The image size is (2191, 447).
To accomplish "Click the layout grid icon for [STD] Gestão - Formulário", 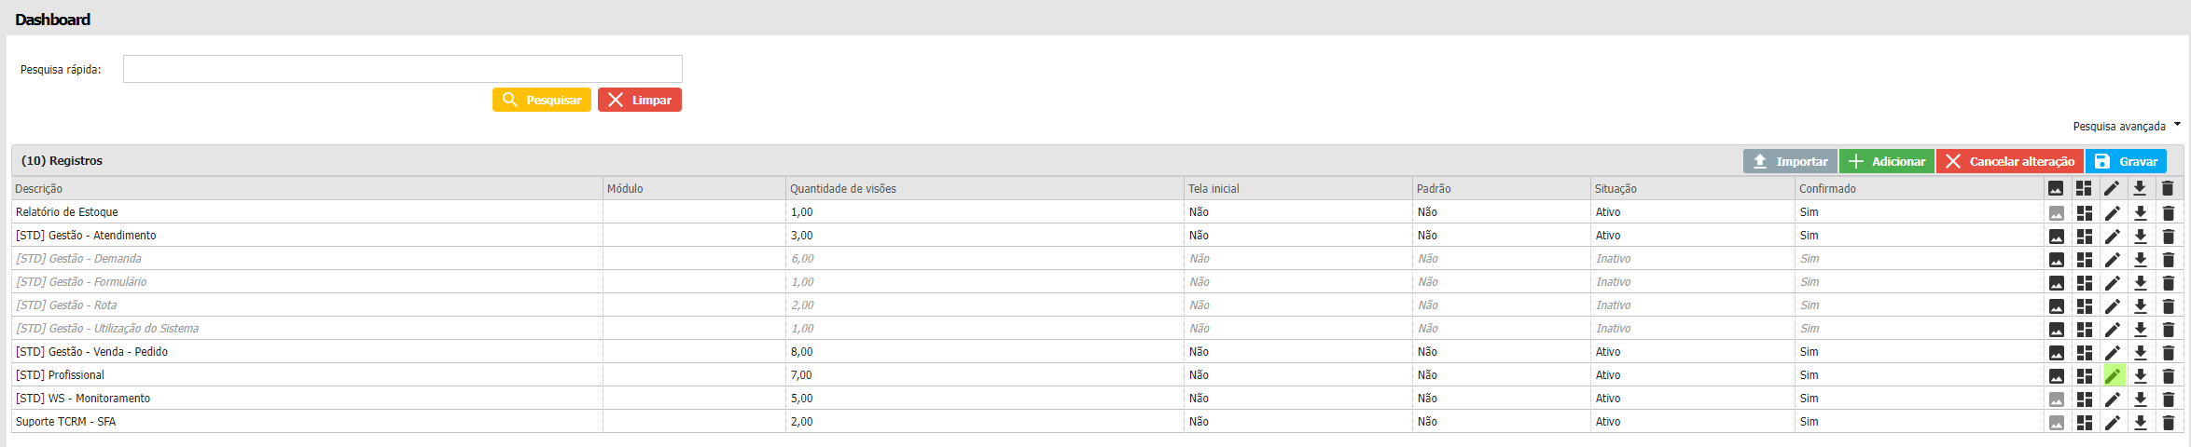I will (2085, 283).
